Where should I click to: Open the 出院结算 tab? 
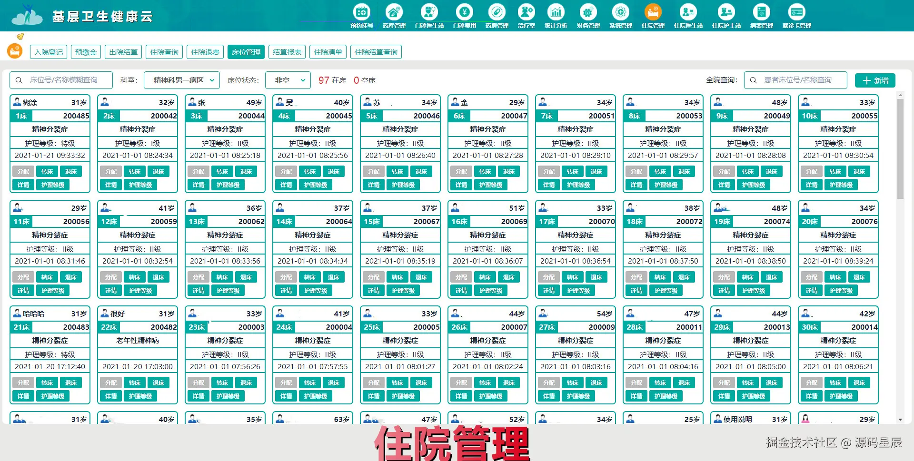[x=123, y=52]
